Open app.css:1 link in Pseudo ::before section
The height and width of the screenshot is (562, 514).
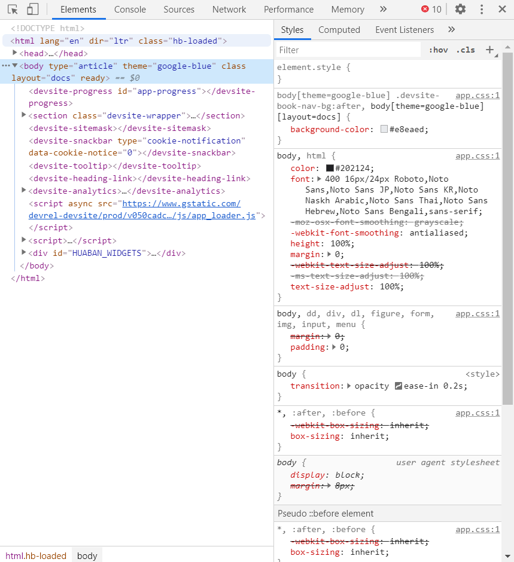(477, 529)
